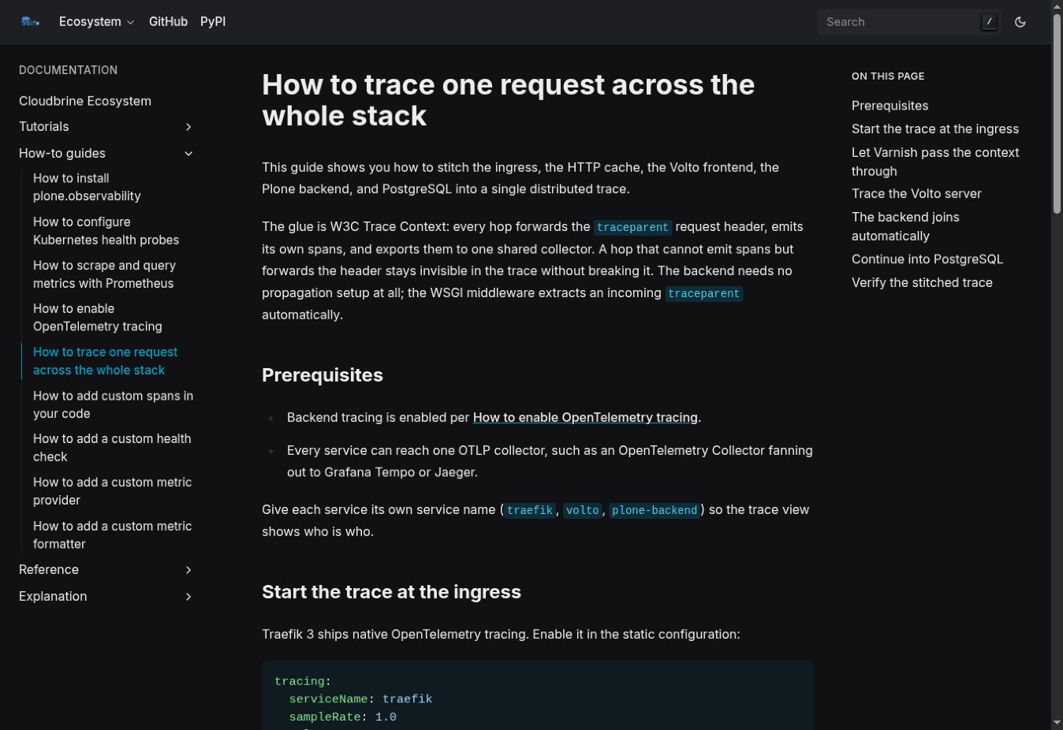The height and width of the screenshot is (730, 1063).
Task: Click the page title heading
Action: click(x=508, y=100)
